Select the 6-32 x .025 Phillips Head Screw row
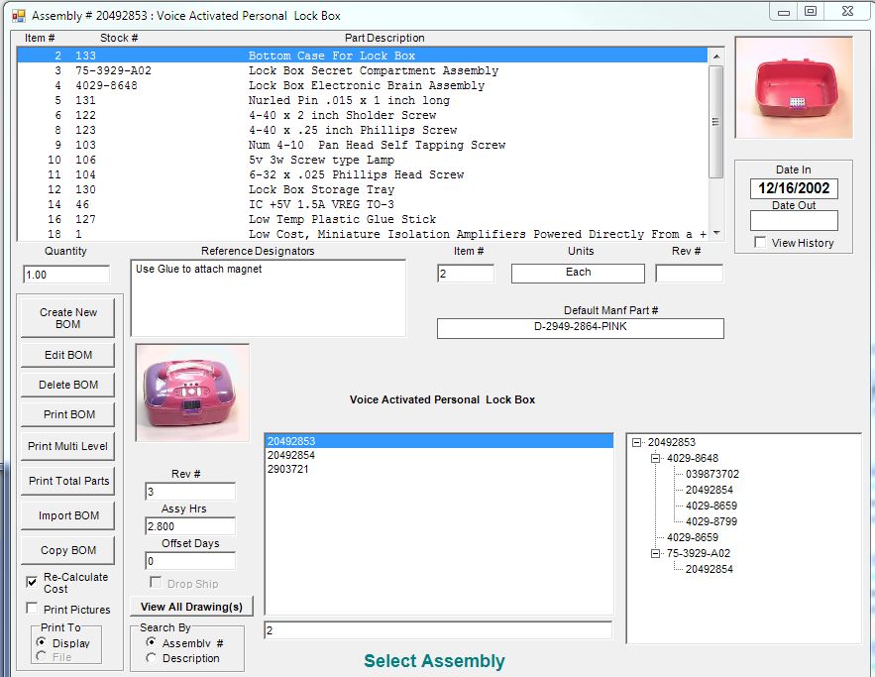The height and width of the screenshot is (677, 875). (363, 174)
